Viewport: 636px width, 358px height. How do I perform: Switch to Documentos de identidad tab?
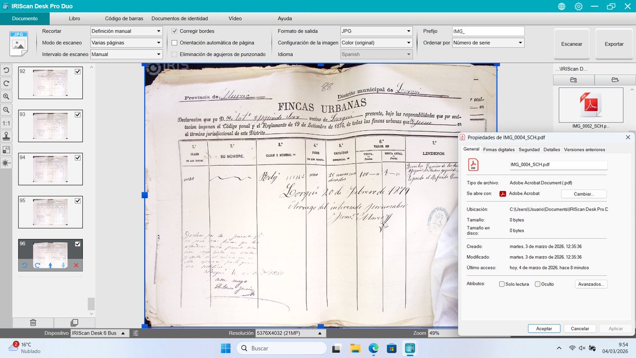click(180, 19)
